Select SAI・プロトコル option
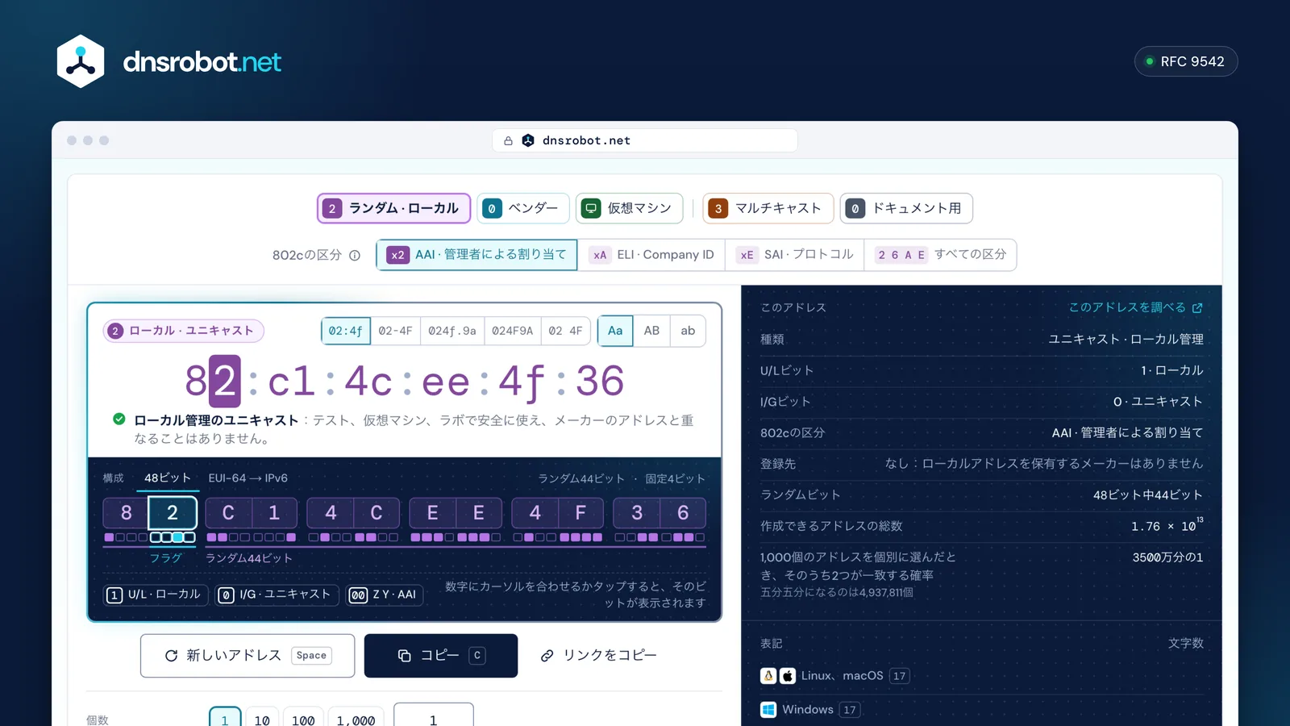Screen dimensions: 1290x726 pyautogui.click(x=795, y=255)
